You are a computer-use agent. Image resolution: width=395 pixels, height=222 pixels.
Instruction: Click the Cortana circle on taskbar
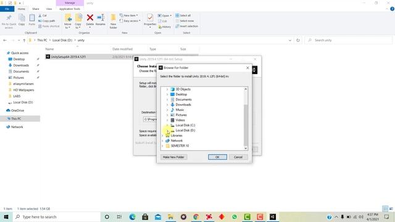tap(107, 216)
